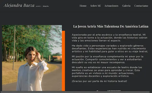
Task: Click the Alejandra Baeza site title
Action: [x=19, y=5]
